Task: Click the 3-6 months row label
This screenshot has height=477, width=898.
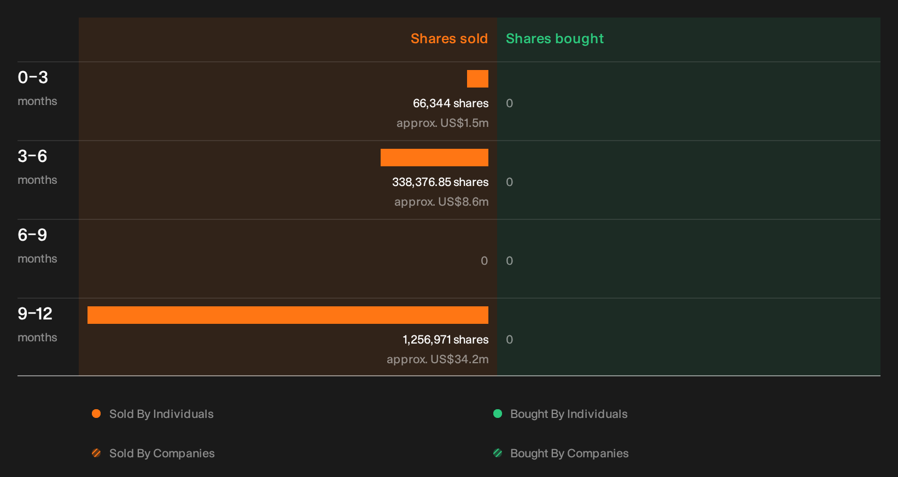Action: point(37,166)
